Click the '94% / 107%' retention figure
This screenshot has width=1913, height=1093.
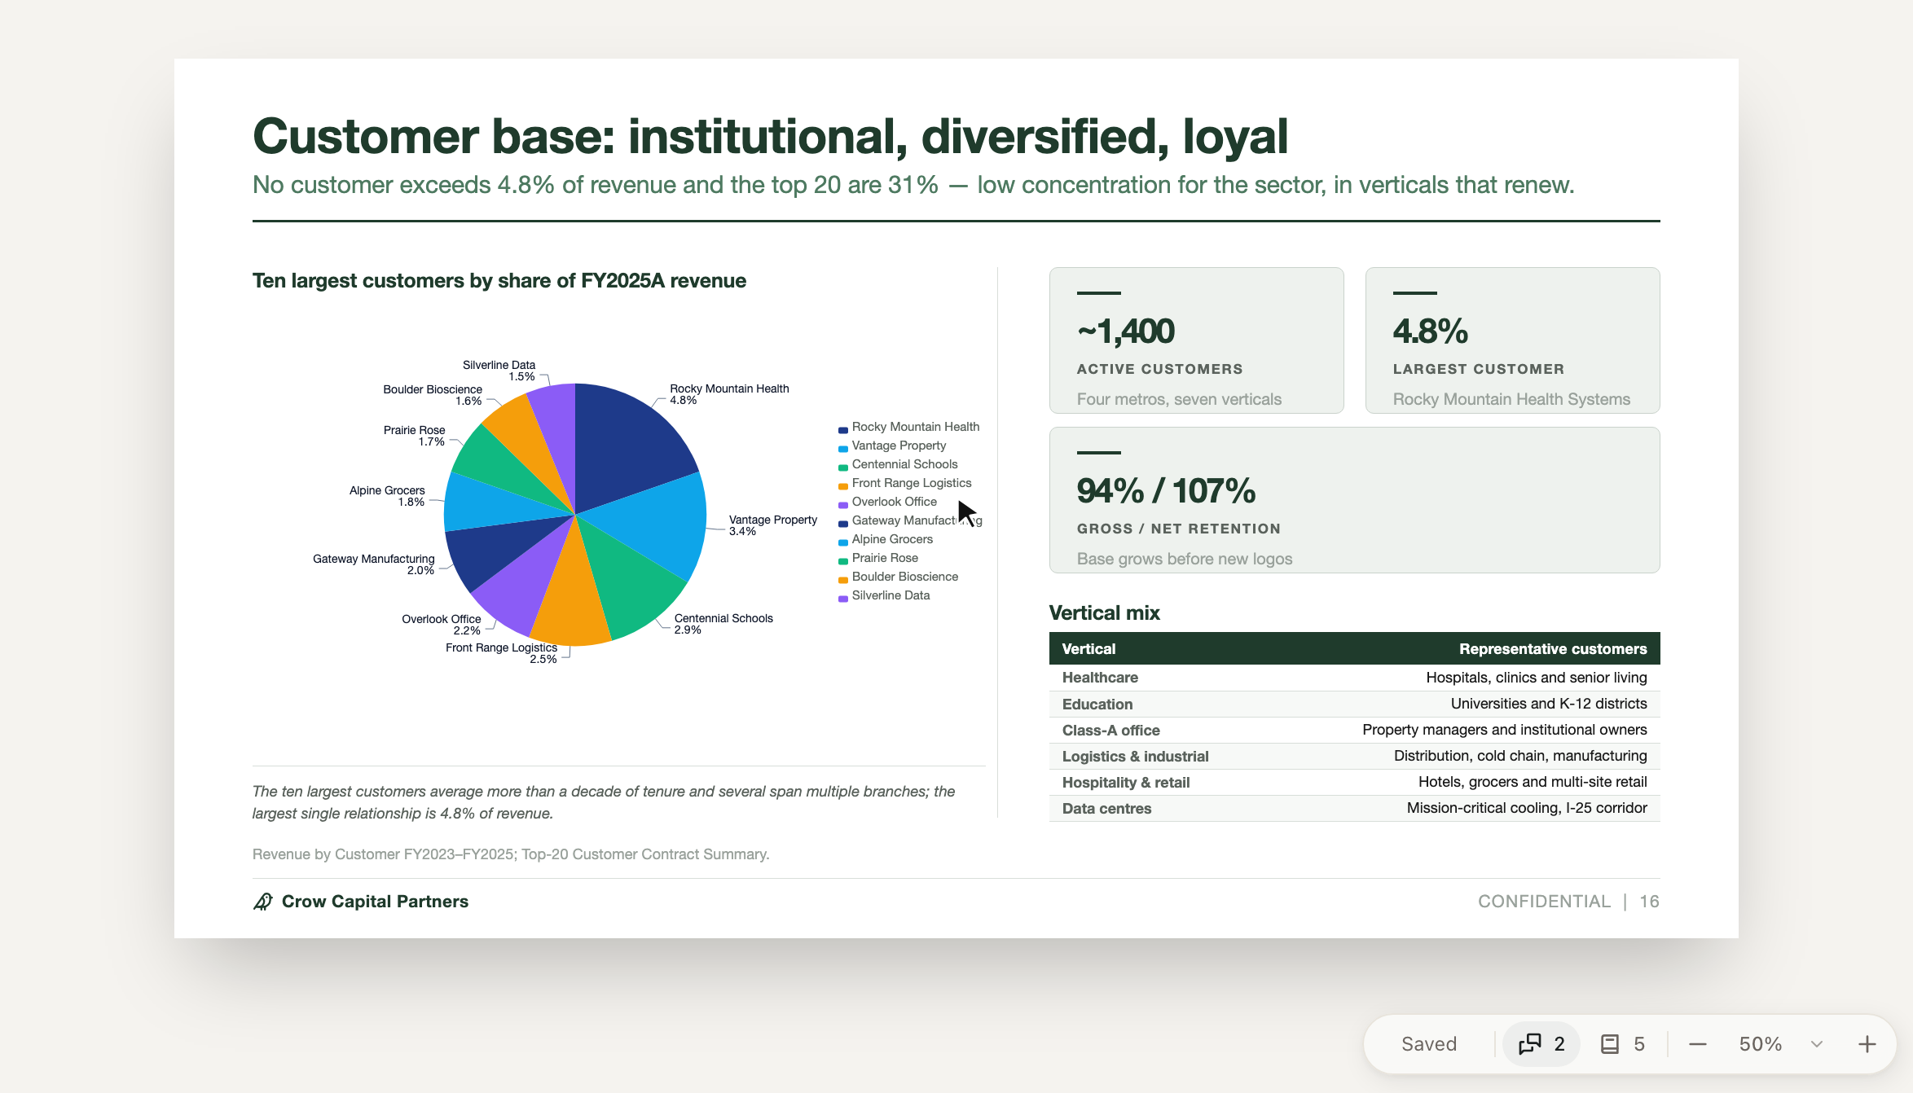(1166, 490)
